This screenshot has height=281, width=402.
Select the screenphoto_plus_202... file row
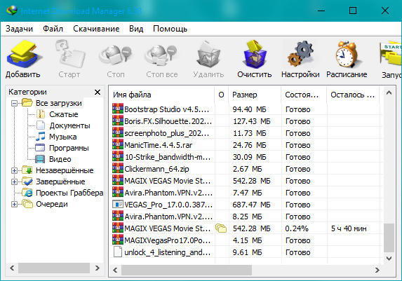tap(246, 133)
